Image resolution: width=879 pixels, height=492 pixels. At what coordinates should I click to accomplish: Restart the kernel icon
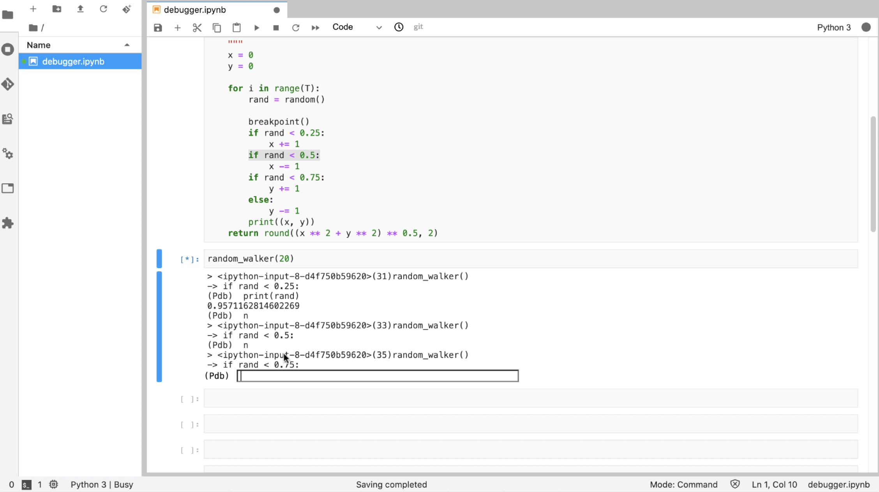296,28
